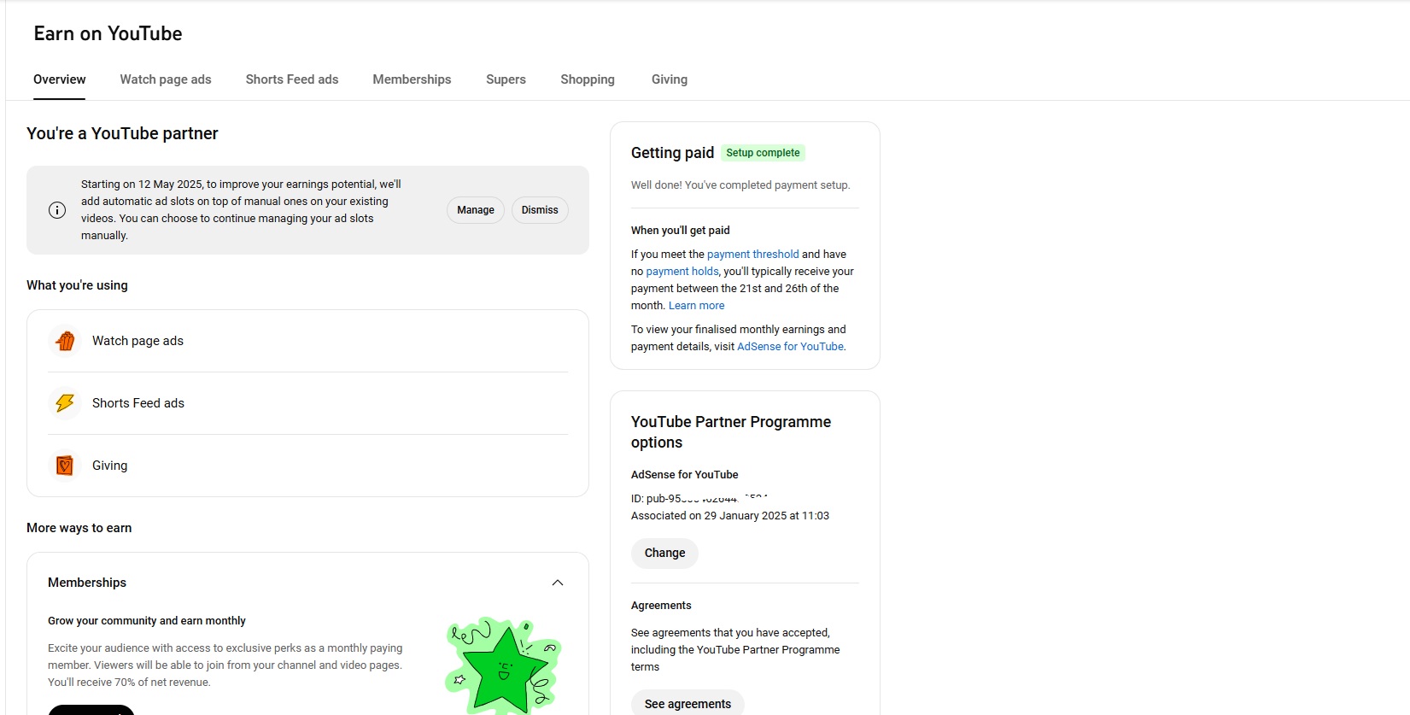Click the Setup complete status badge
Viewport: 1410px width, 715px height.
(x=763, y=153)
